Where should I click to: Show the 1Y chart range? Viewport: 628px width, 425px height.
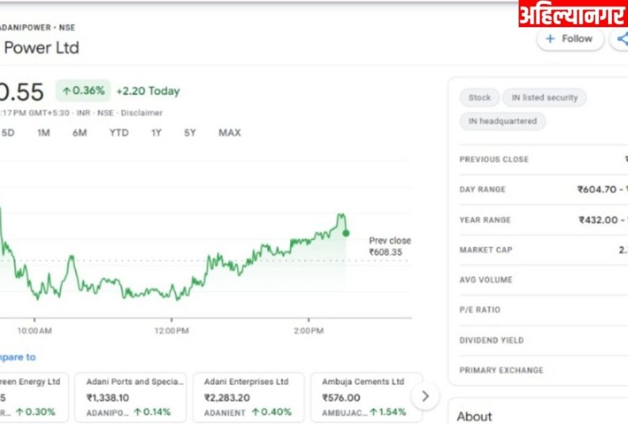click(x=157, y=132)
